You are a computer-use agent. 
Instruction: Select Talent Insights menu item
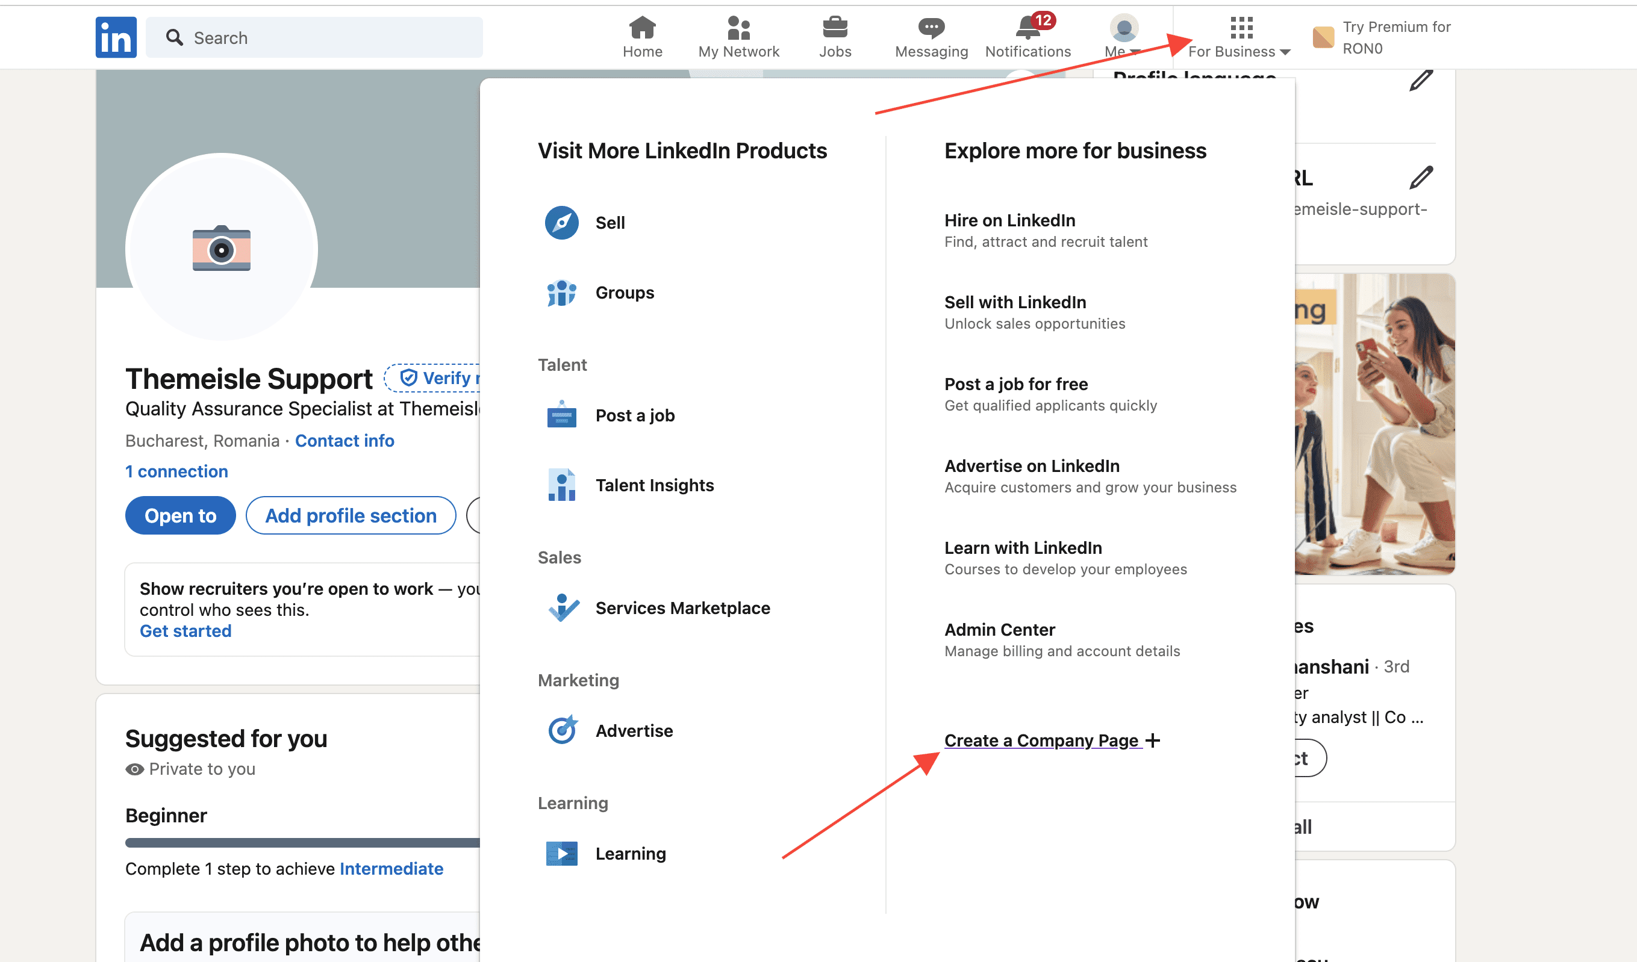tap(653, 485)
